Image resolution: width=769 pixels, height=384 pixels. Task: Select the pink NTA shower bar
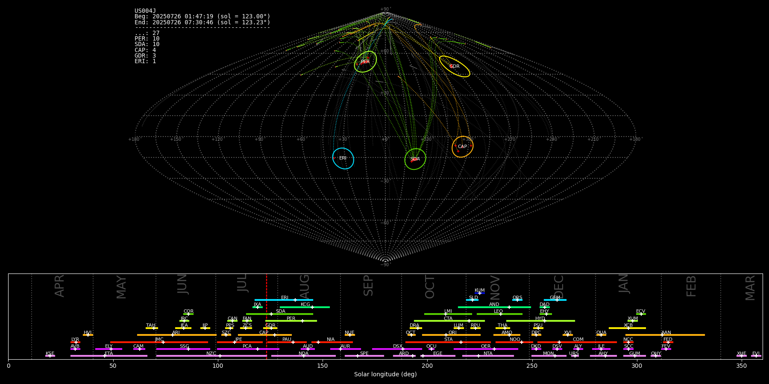488,356
